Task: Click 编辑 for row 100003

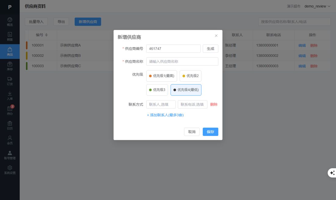Action: pos(302,66)
